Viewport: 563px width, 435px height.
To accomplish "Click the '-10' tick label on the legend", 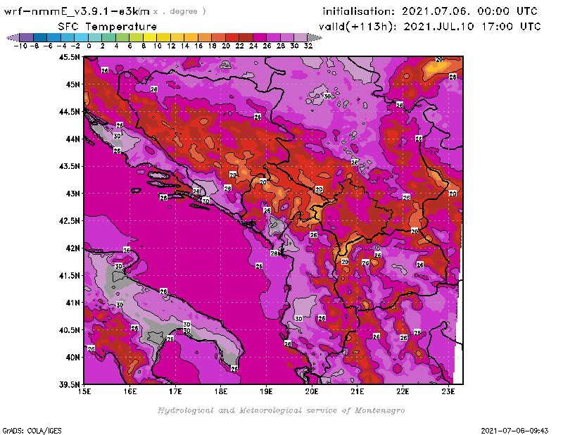I will [20, 46].
